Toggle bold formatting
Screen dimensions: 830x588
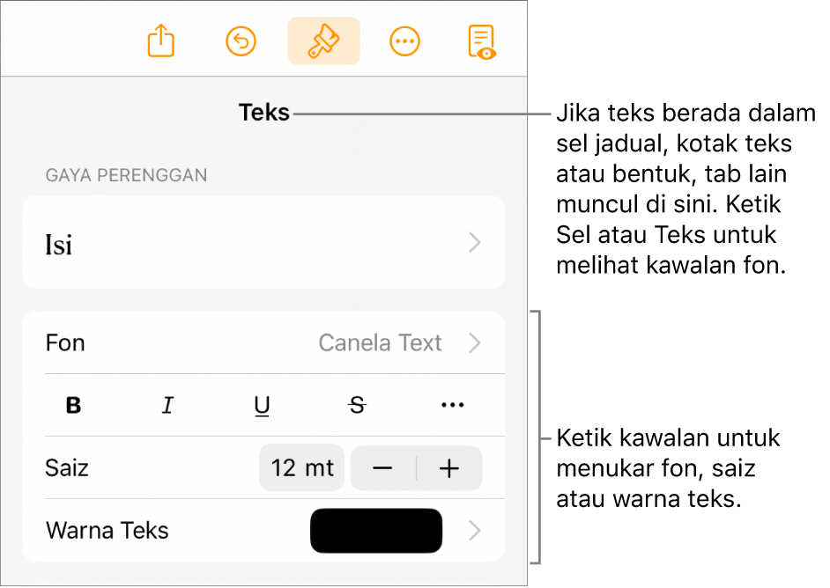tap(74, 405)
